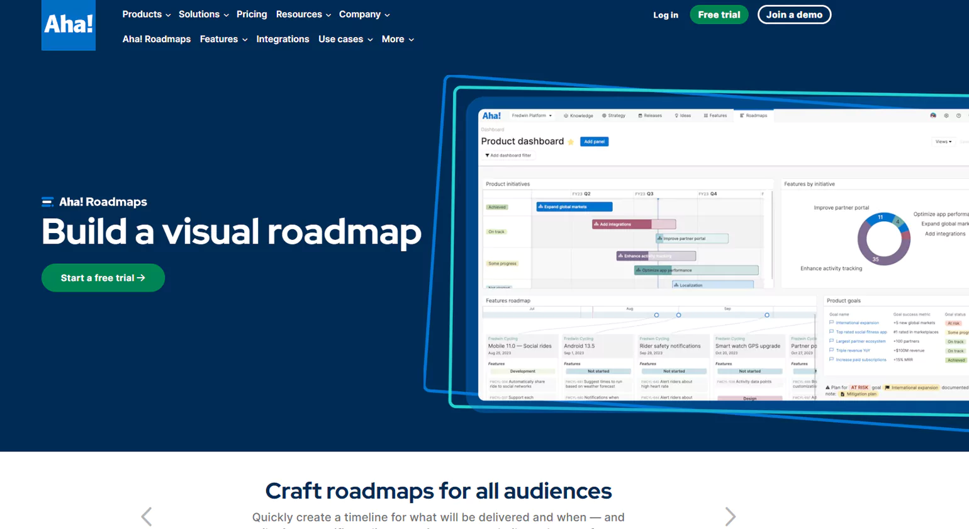Click the Add dashboard filter funnel icon
Viewport: 969px width, 529px height.
click(487, 156)
